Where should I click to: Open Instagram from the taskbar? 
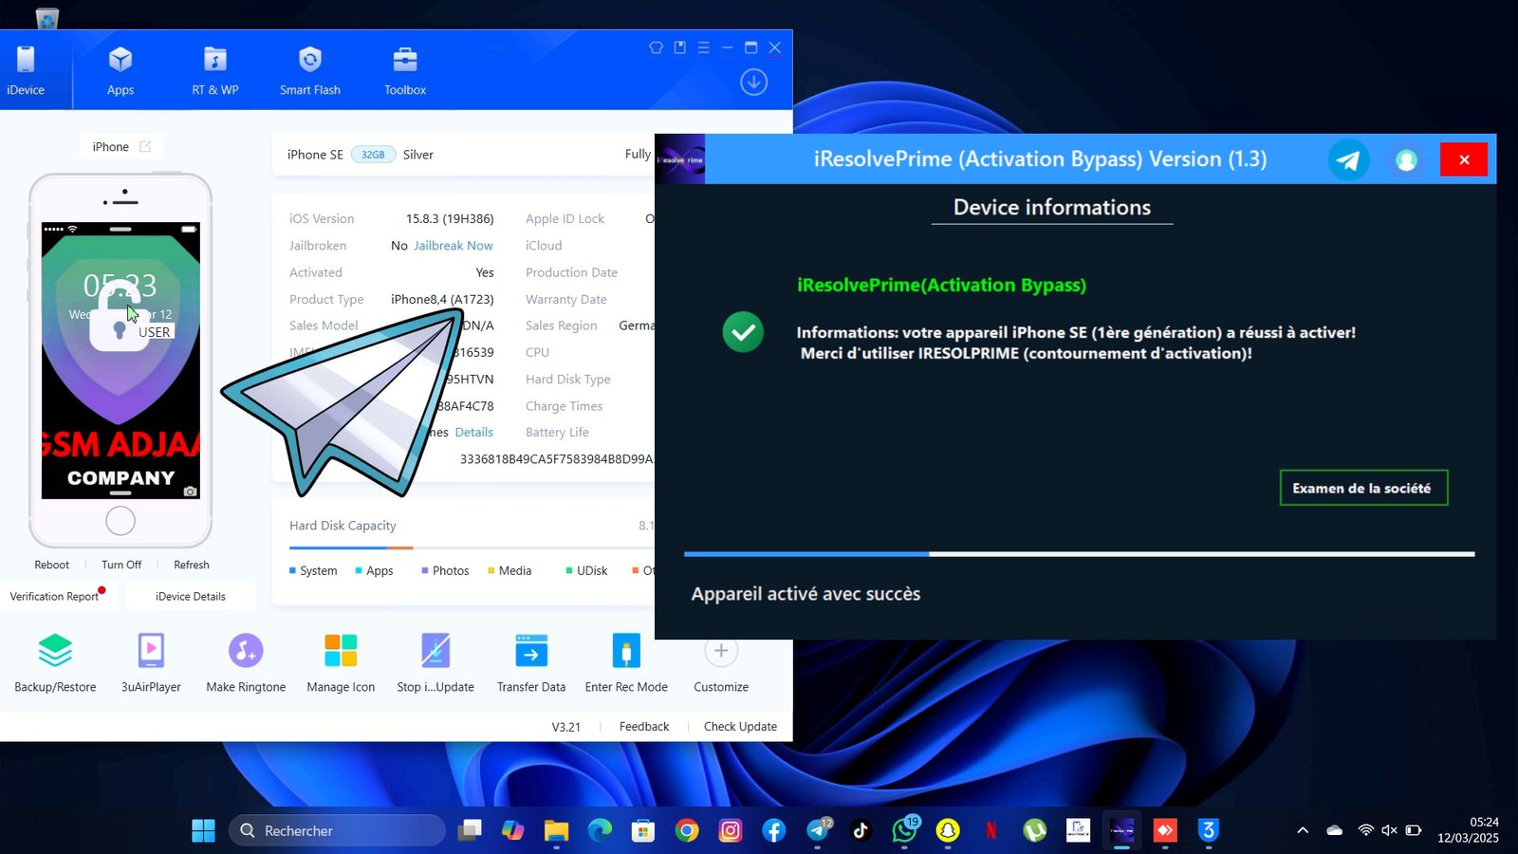point(731,830)
